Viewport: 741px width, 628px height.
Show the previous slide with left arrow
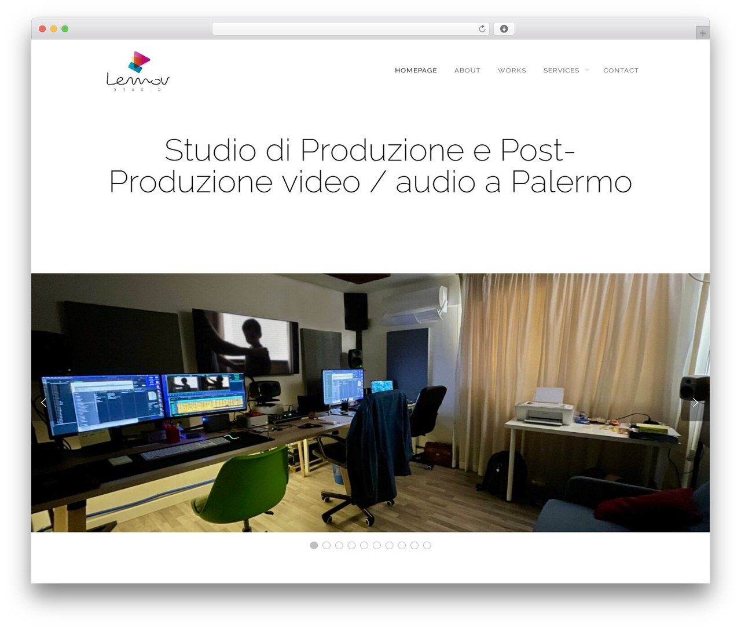tap(44, 402)
